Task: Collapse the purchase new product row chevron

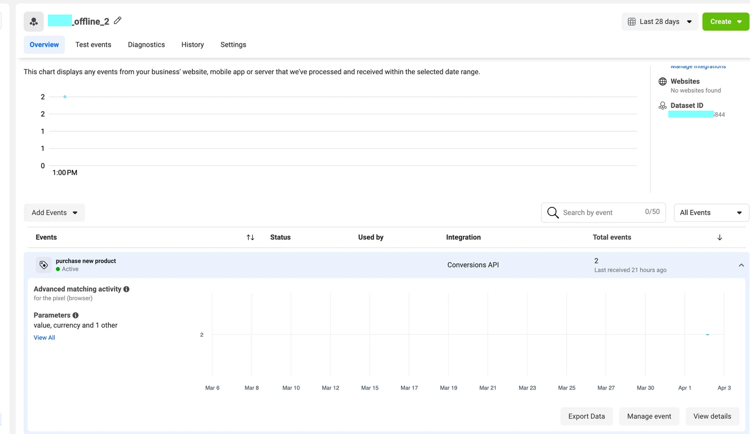Action: (x=741, y=265)
